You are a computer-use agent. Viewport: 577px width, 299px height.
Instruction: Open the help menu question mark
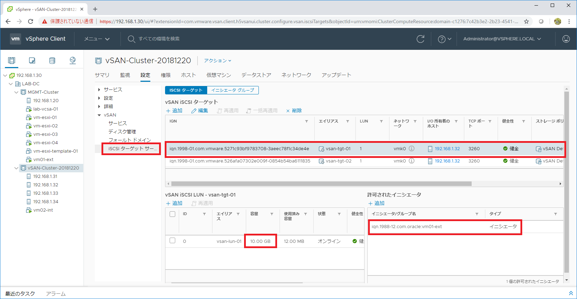442,39
